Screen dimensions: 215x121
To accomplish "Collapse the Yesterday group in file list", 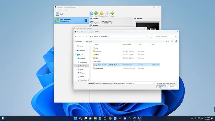I will click(92, 62).
